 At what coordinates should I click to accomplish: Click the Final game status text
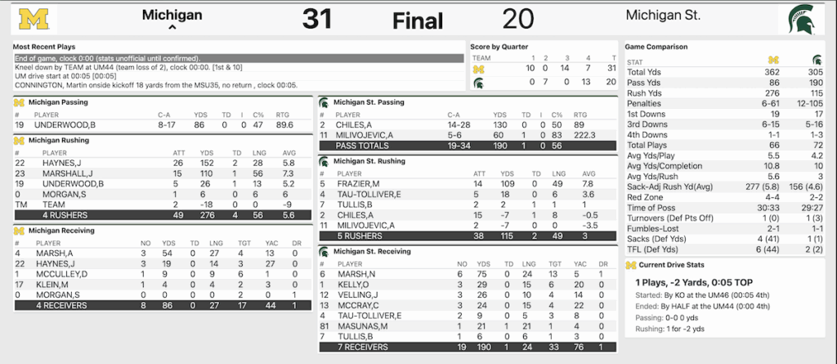417,20
